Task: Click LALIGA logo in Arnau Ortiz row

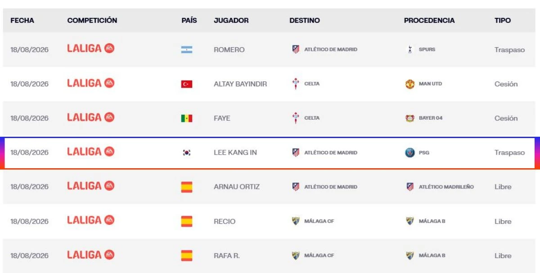Action: pyautogui.click(x=90, y=186)
